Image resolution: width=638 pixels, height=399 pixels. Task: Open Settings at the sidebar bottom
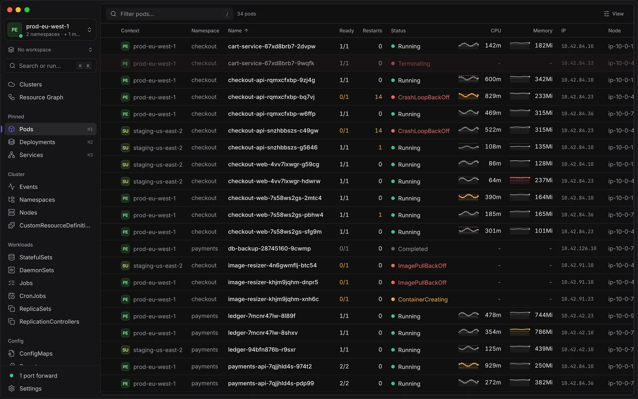(x=50, y=389)
